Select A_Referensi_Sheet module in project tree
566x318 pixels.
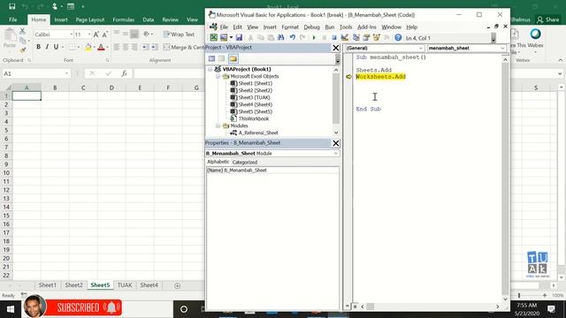click(x=258, y=132)
